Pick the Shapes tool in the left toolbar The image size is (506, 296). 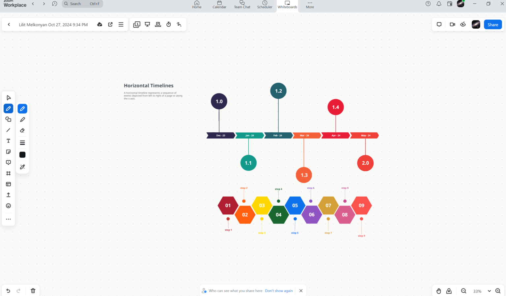(8, 119)
